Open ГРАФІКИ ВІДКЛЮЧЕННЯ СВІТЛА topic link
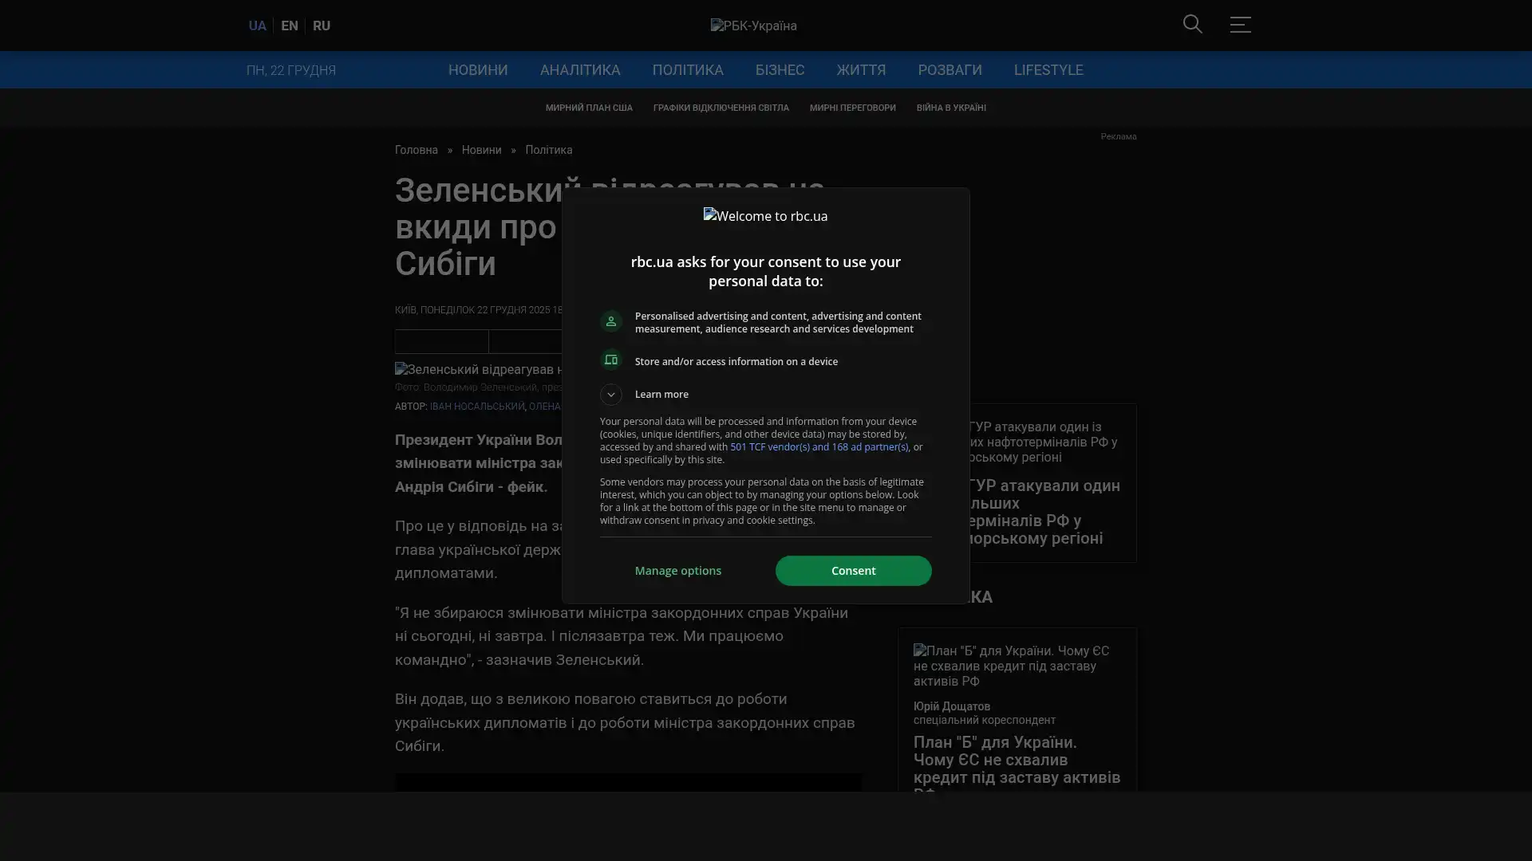 [x=721, y=108]
